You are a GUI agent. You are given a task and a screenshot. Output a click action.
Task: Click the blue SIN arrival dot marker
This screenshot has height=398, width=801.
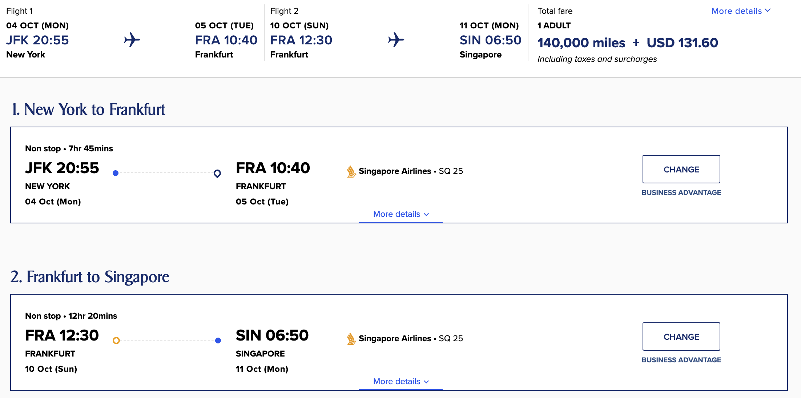218,341
